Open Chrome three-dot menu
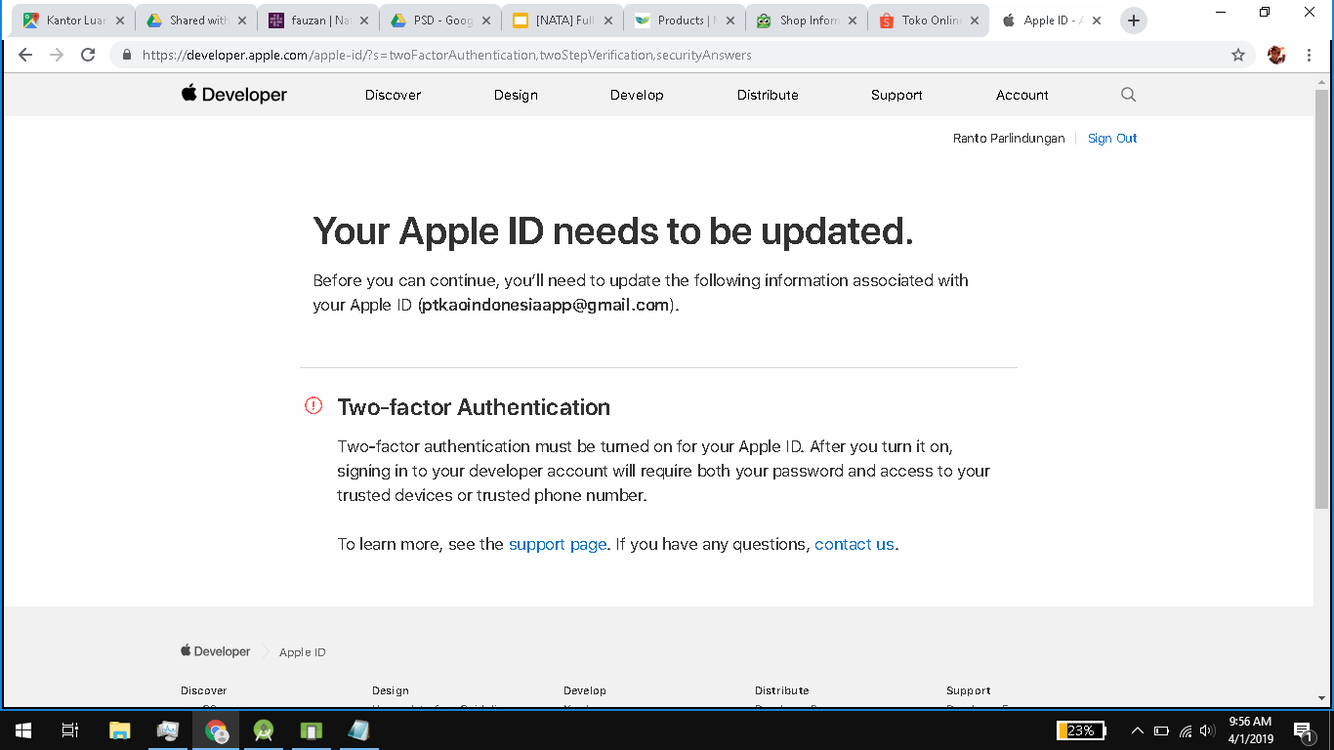 [x=1309, y=55]
